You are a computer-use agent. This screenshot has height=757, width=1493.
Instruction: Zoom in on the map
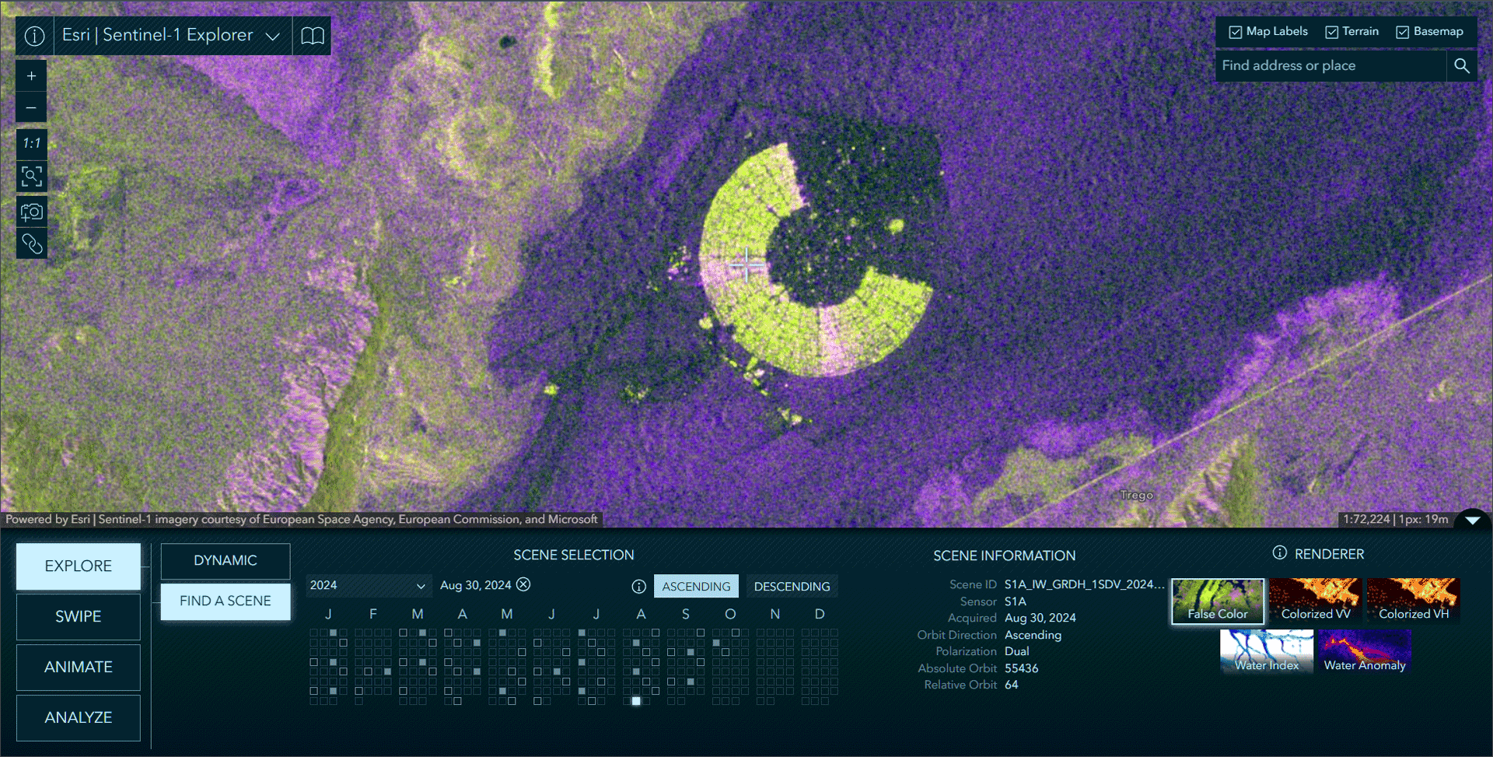click(x=32, y=76)
